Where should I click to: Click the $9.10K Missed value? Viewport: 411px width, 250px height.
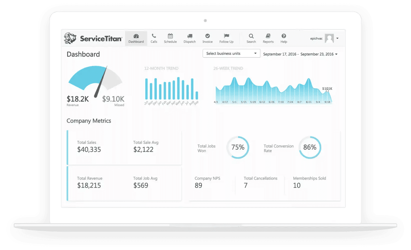pos(113,99)
